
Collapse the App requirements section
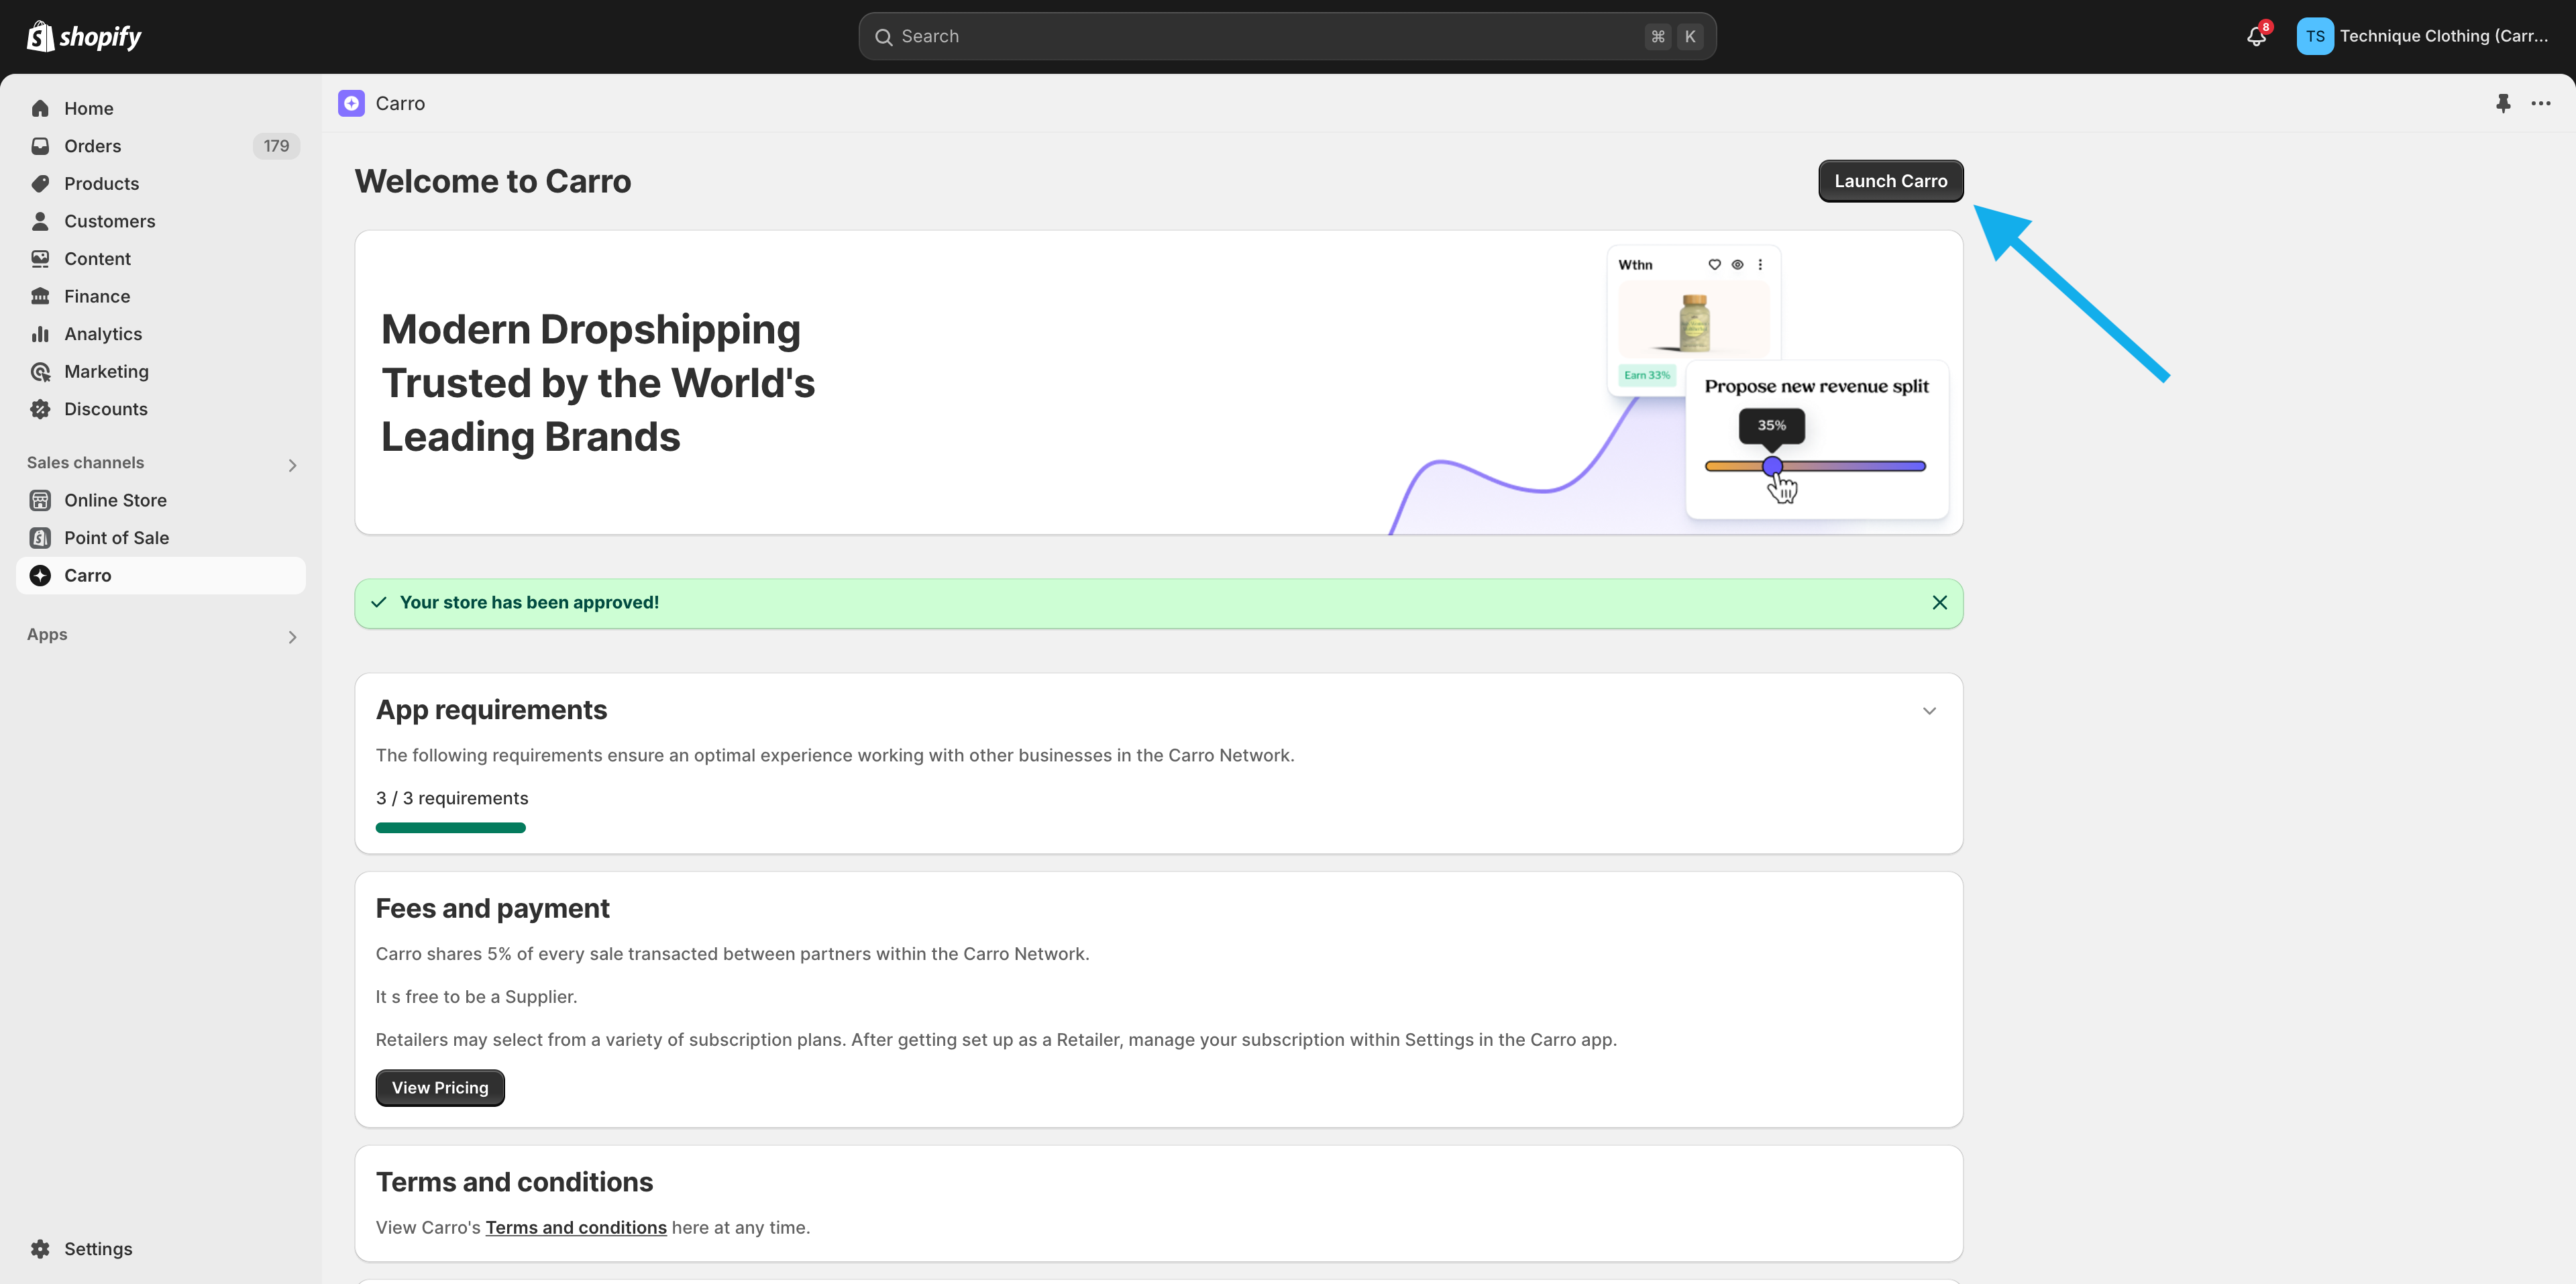(x=1929, y=711)
